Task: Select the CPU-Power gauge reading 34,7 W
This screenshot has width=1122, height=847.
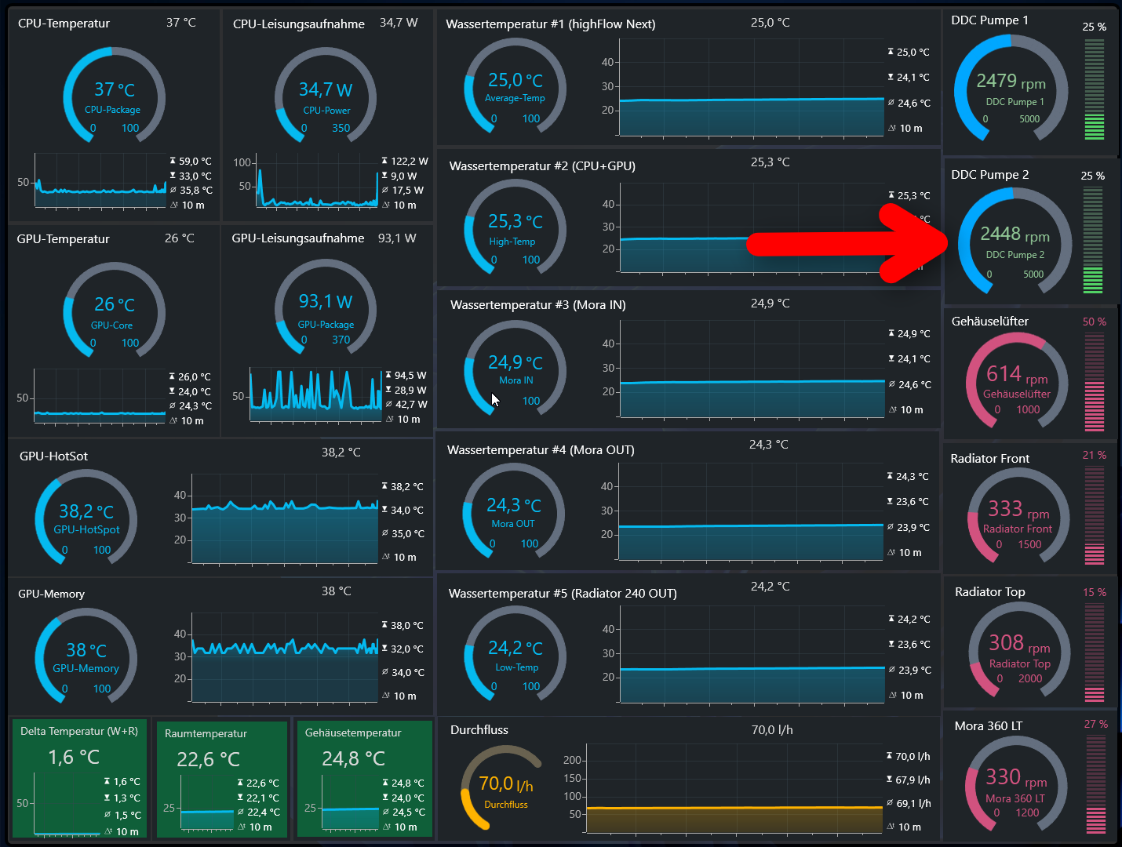Action: pyautogui.click(x=326, y=95)
